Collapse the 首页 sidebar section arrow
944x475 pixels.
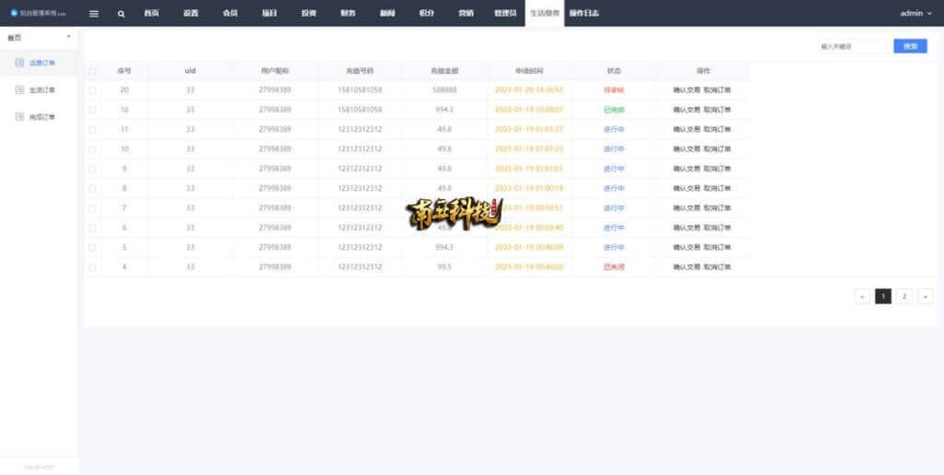pyautogui.click(x=69, y=37)
